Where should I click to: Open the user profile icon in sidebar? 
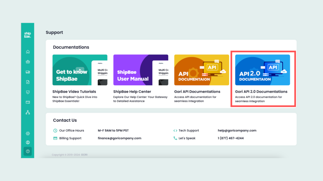(28, 142)
